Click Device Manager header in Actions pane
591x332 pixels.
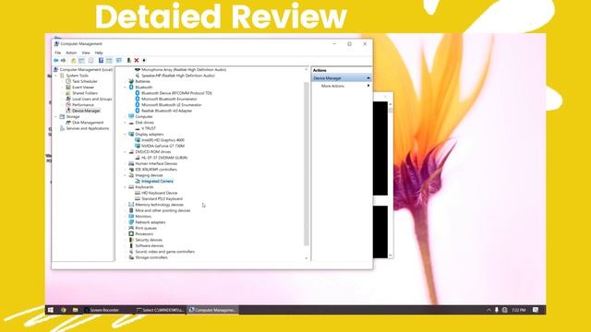[x=342, y=77]
